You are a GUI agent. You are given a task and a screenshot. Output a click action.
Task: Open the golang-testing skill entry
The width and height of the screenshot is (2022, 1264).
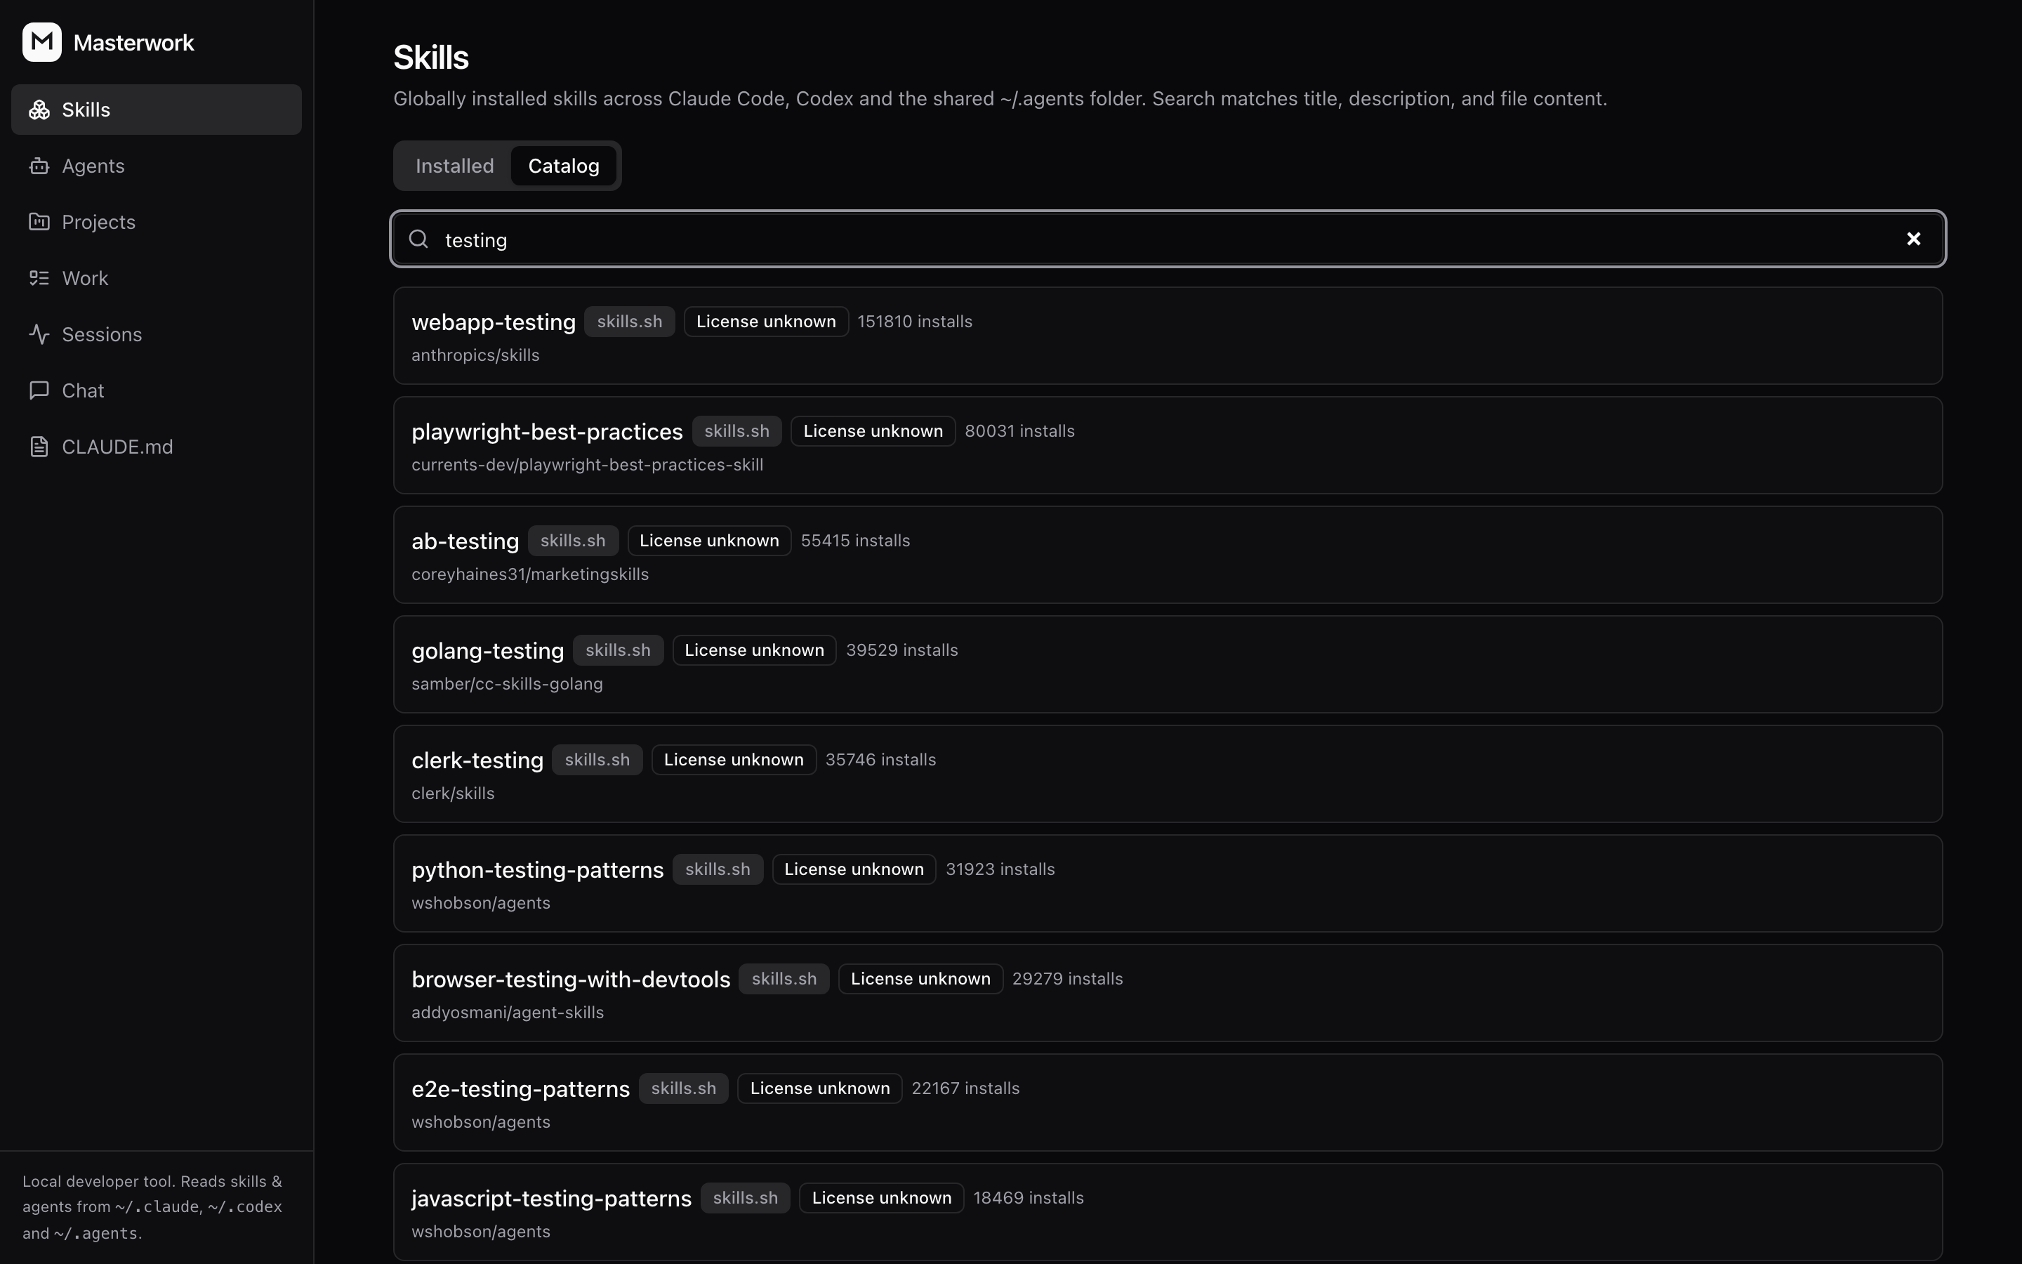pos(1168,664)
